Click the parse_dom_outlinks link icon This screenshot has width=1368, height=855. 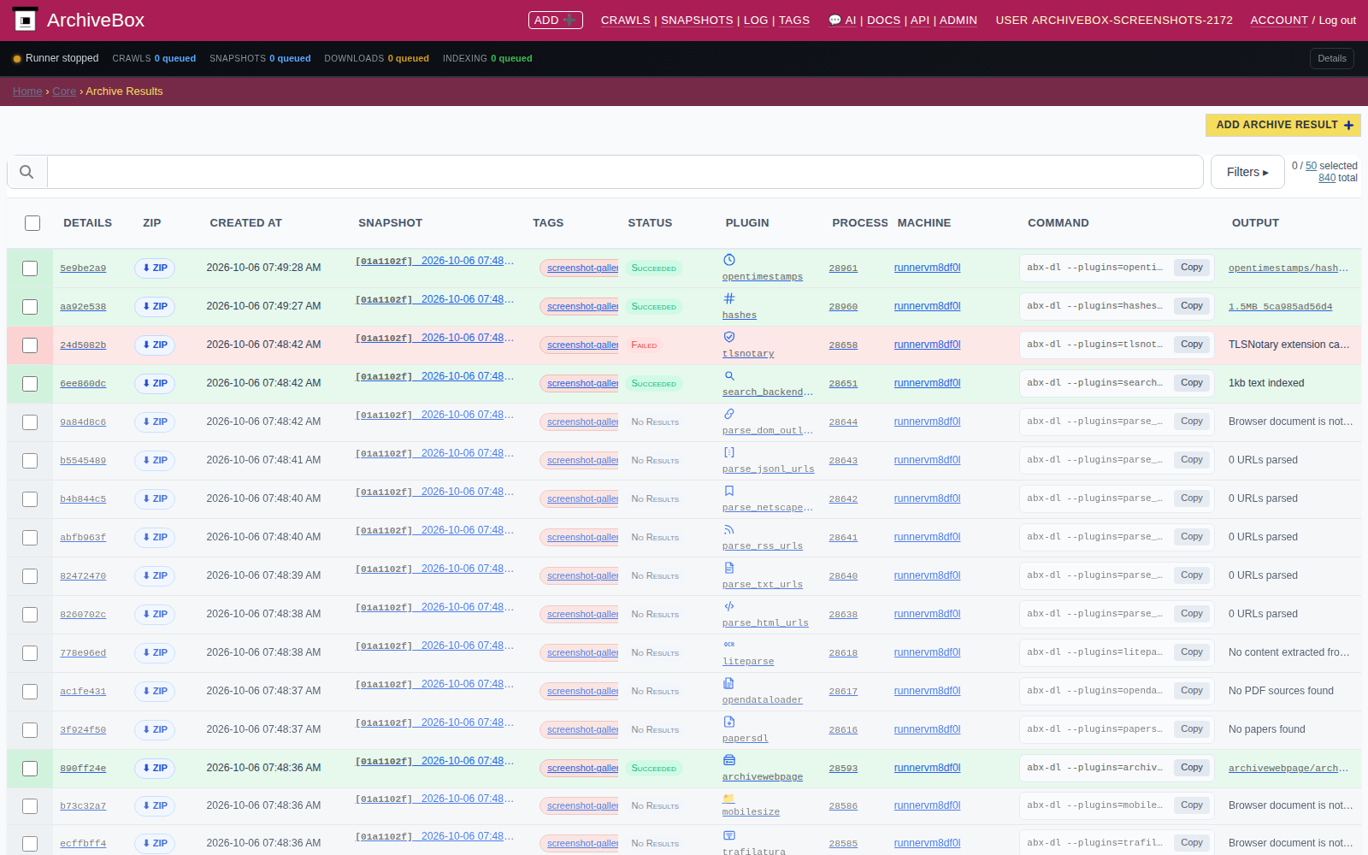pos(729,414)
